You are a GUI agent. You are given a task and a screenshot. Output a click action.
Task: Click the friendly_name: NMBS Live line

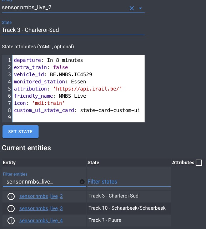click(50, 96)
